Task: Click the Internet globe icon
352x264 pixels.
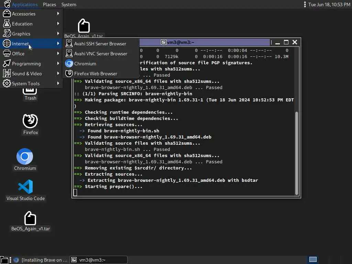Action: click(7, 44)
